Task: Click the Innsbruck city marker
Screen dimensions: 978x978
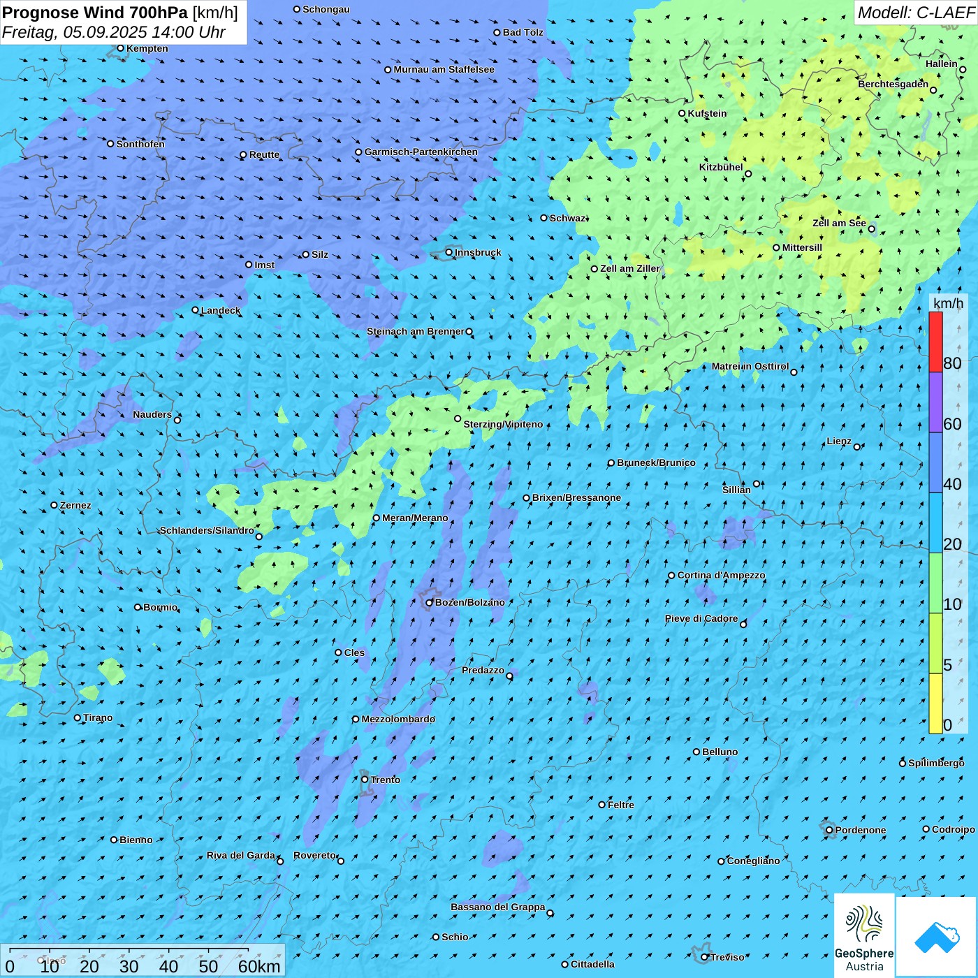Action: click(x=449, y=252)
